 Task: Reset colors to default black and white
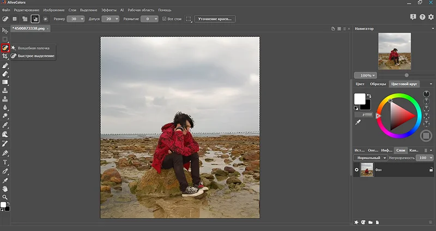pos(356,108)
